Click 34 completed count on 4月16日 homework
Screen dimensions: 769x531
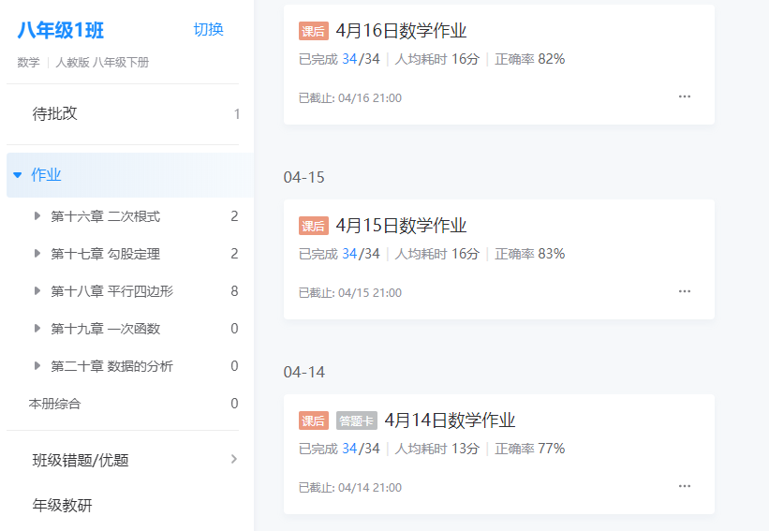[x=349, y=59]
